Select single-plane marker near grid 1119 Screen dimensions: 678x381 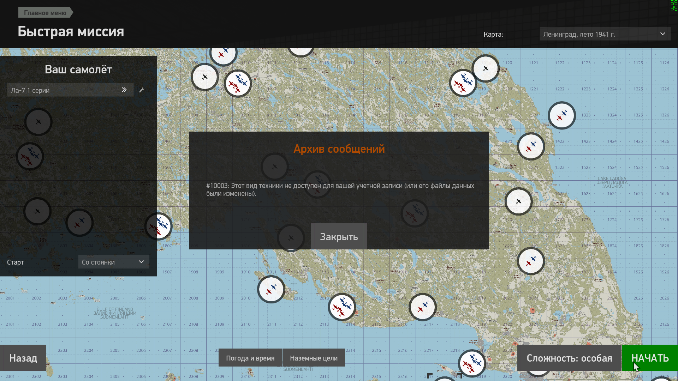486,68
